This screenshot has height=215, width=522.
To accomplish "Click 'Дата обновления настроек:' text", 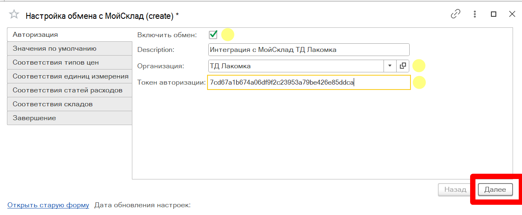I will [x=143, y=205].
